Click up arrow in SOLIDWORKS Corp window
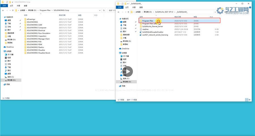255x136 pixels. click(13, 10)
